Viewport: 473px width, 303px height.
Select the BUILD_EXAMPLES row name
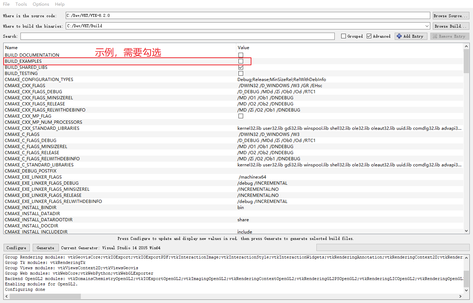click(23, 61)
